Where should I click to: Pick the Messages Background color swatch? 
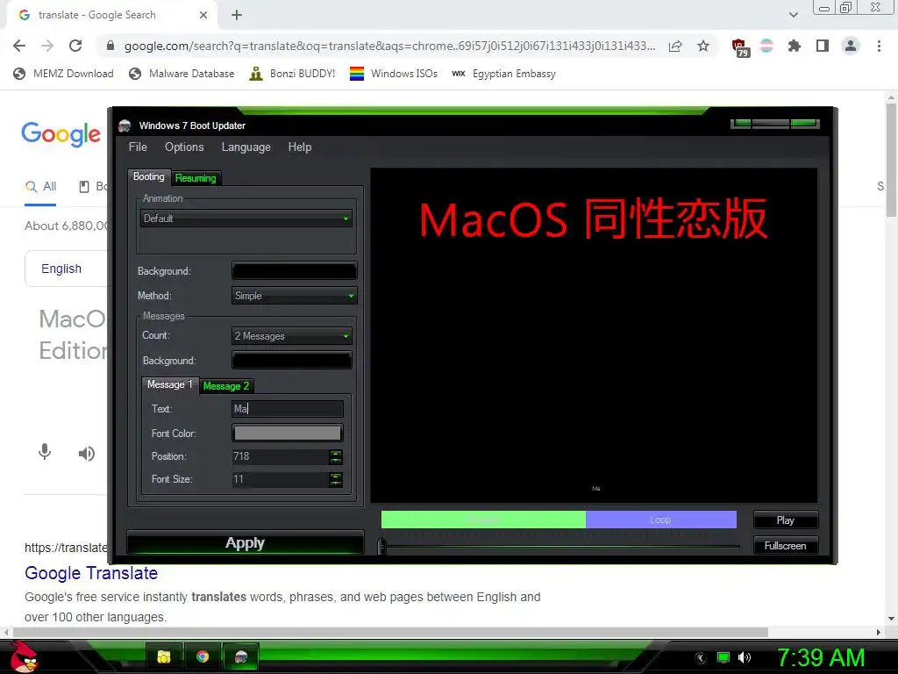click(291, 361)
